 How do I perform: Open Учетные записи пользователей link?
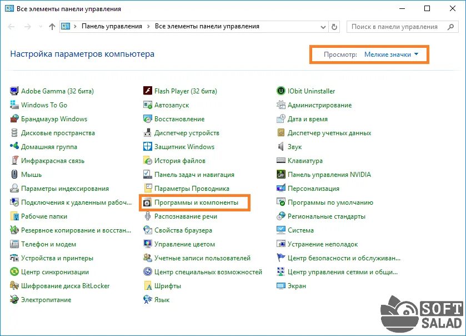pyautogui.click(x=202, y=258)
